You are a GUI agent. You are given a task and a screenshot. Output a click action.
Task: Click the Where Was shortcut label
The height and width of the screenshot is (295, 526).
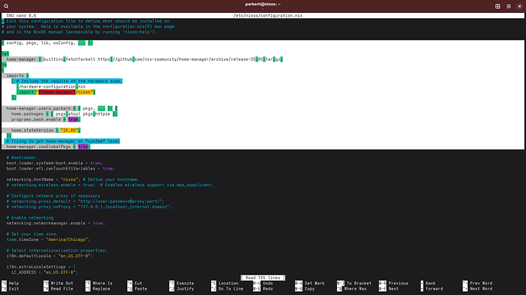click(355, 289)
